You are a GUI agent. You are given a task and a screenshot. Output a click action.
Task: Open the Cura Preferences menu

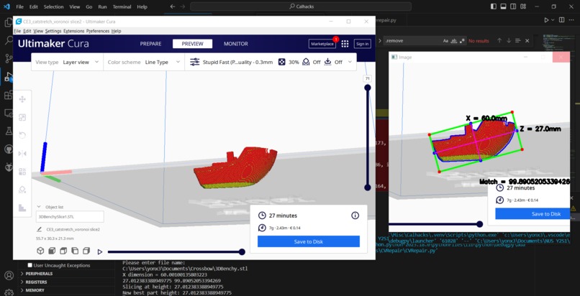98,31
